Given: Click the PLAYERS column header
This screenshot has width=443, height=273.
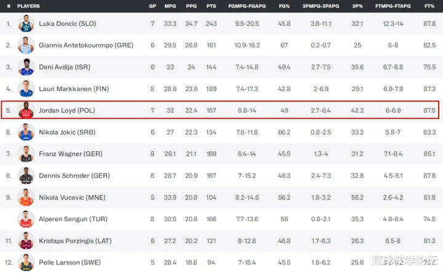Looking at the screenshot, I should point(28,6).
